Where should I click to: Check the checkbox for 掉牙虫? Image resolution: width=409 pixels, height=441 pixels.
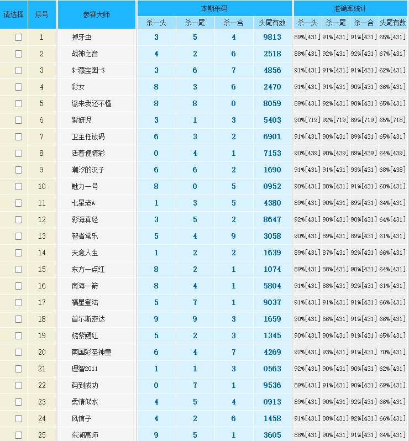point(18,37)
